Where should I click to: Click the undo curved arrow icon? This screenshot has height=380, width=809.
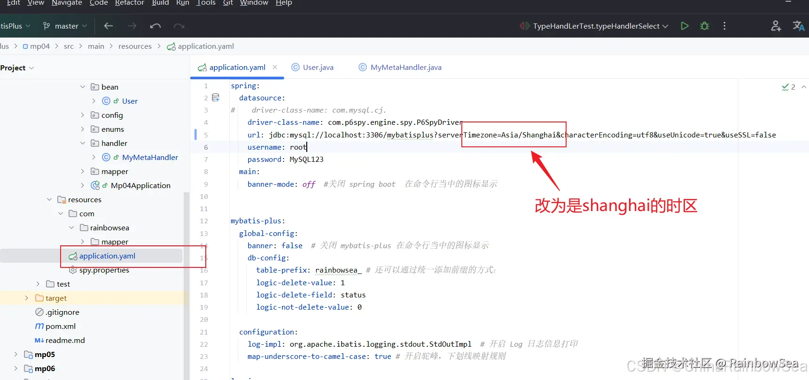[156, 26]
